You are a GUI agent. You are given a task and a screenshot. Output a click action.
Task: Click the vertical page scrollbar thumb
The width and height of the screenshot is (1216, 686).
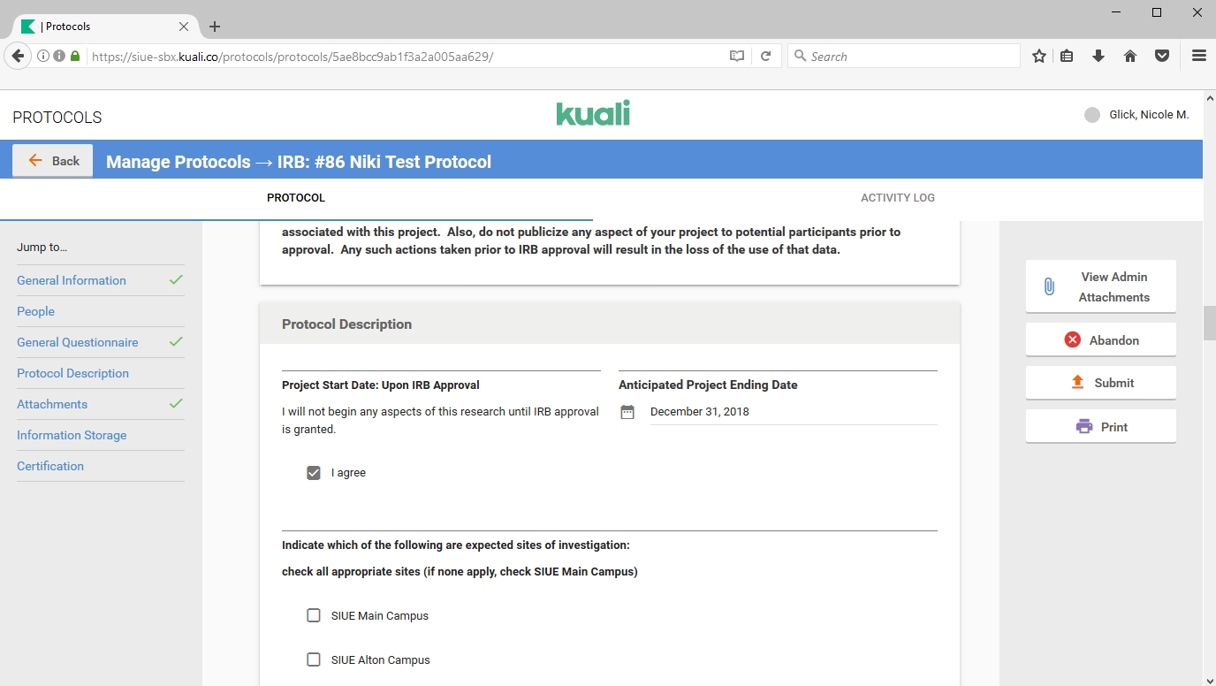point(1209,323)
